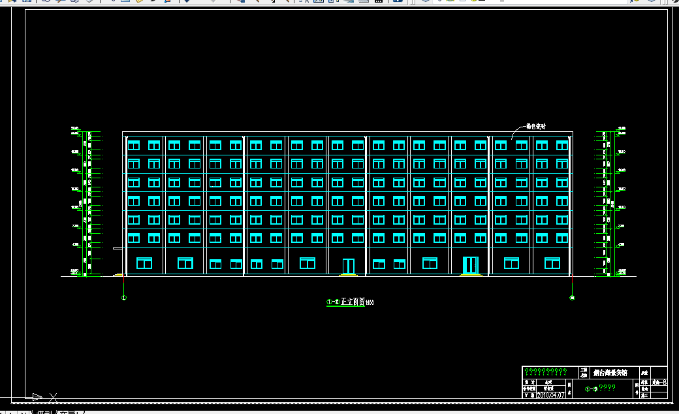Click the 烟台海景宾馆 project name in title block

(610, 372)
